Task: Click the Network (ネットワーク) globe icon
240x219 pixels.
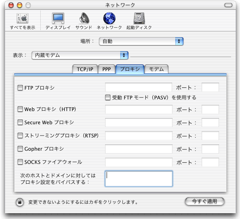Action: [110, 19]
